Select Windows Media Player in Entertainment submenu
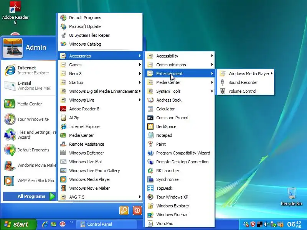Image resolution: width=307 pixels, height=230 pixels. click(x=246, y=74)
